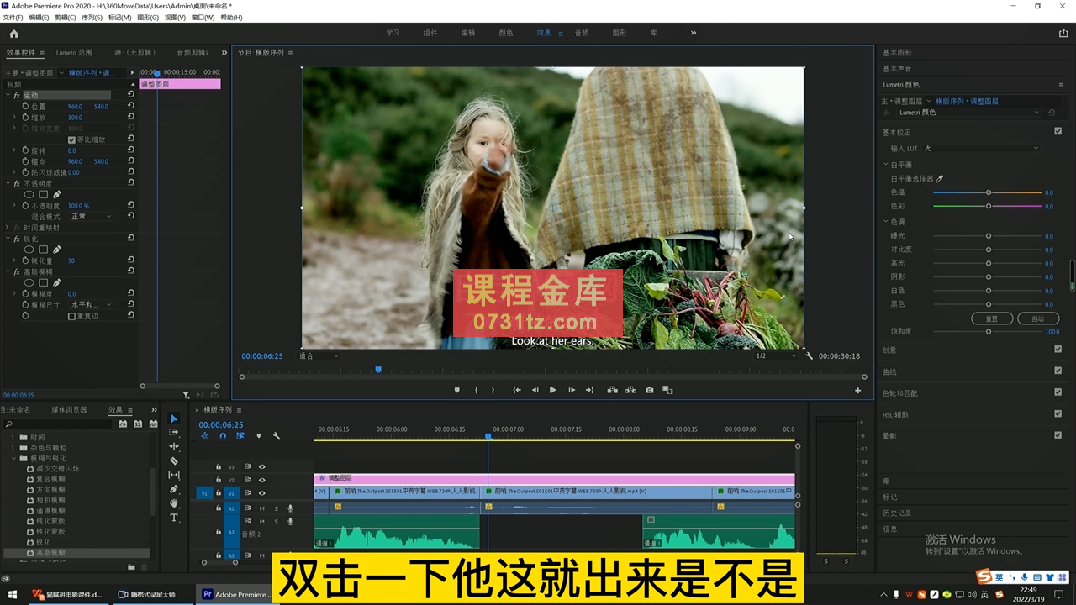This screenshot has width=1076, height=605.
Task: Open the 适合 zoom level dropdown
Action: (x=319, y=355)
